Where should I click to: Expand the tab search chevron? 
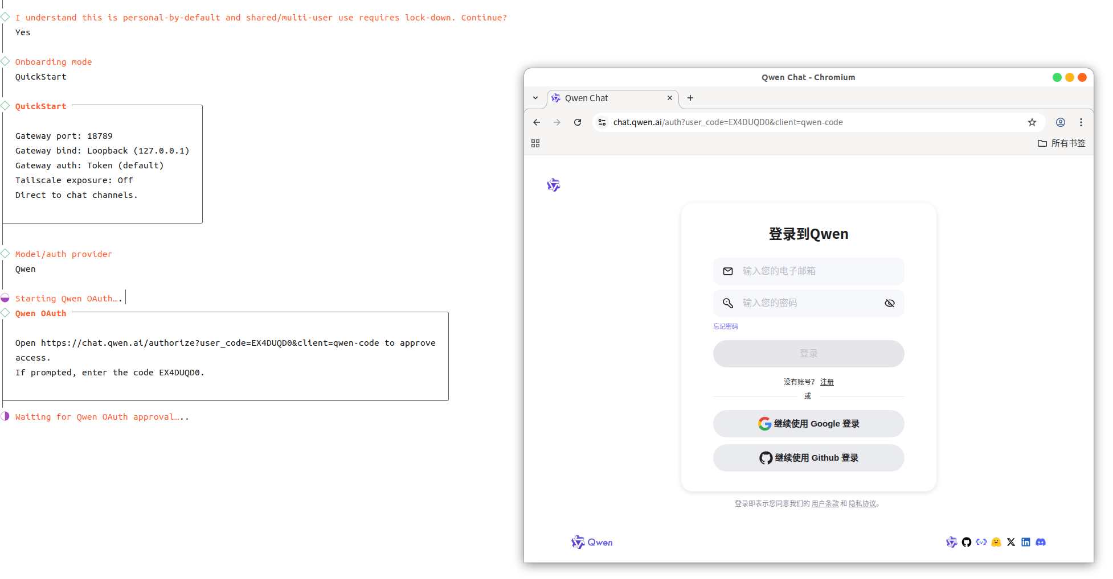pos(535,98)
